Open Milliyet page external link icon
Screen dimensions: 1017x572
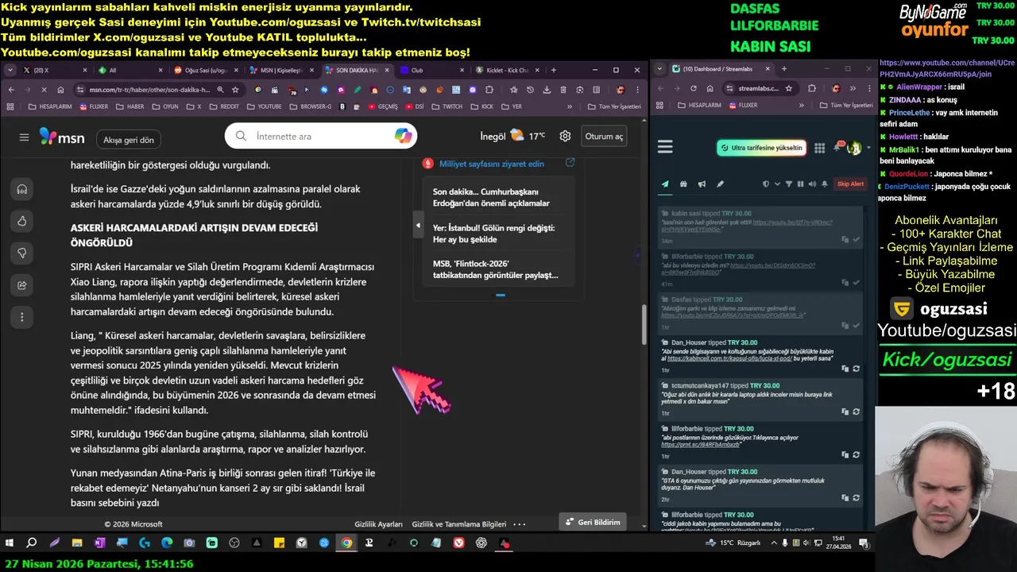(x=570, y=163)
